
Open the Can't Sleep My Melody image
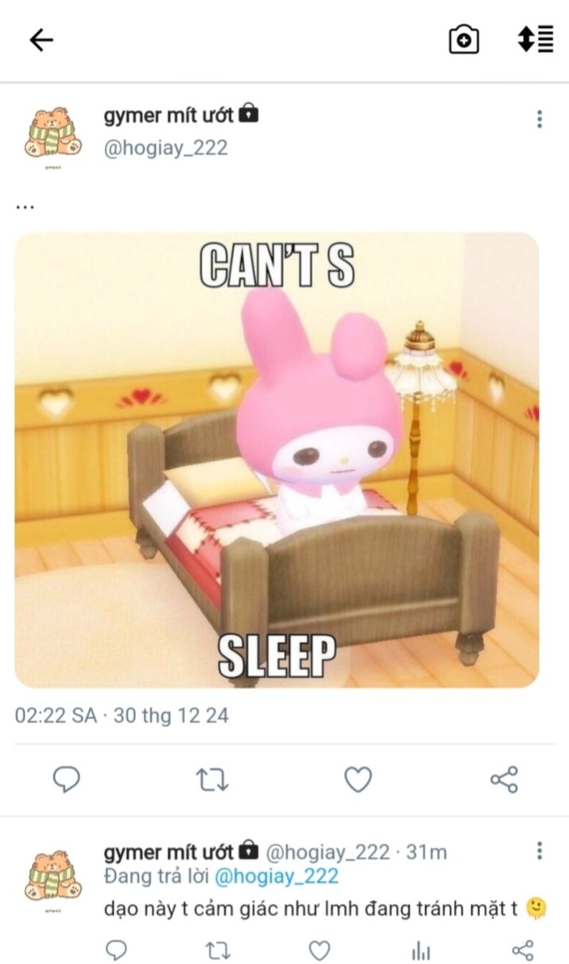click(277, 460)
